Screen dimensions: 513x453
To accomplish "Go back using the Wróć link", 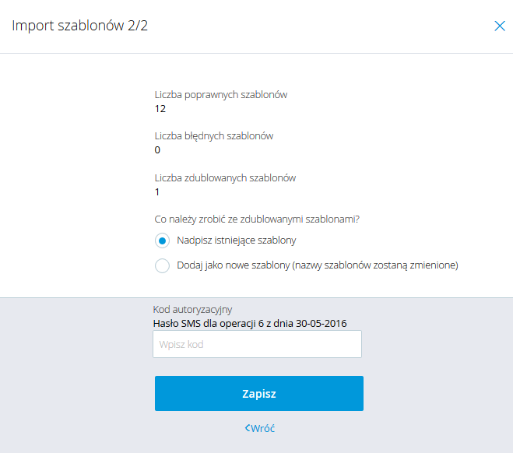I will click(260, 428).
